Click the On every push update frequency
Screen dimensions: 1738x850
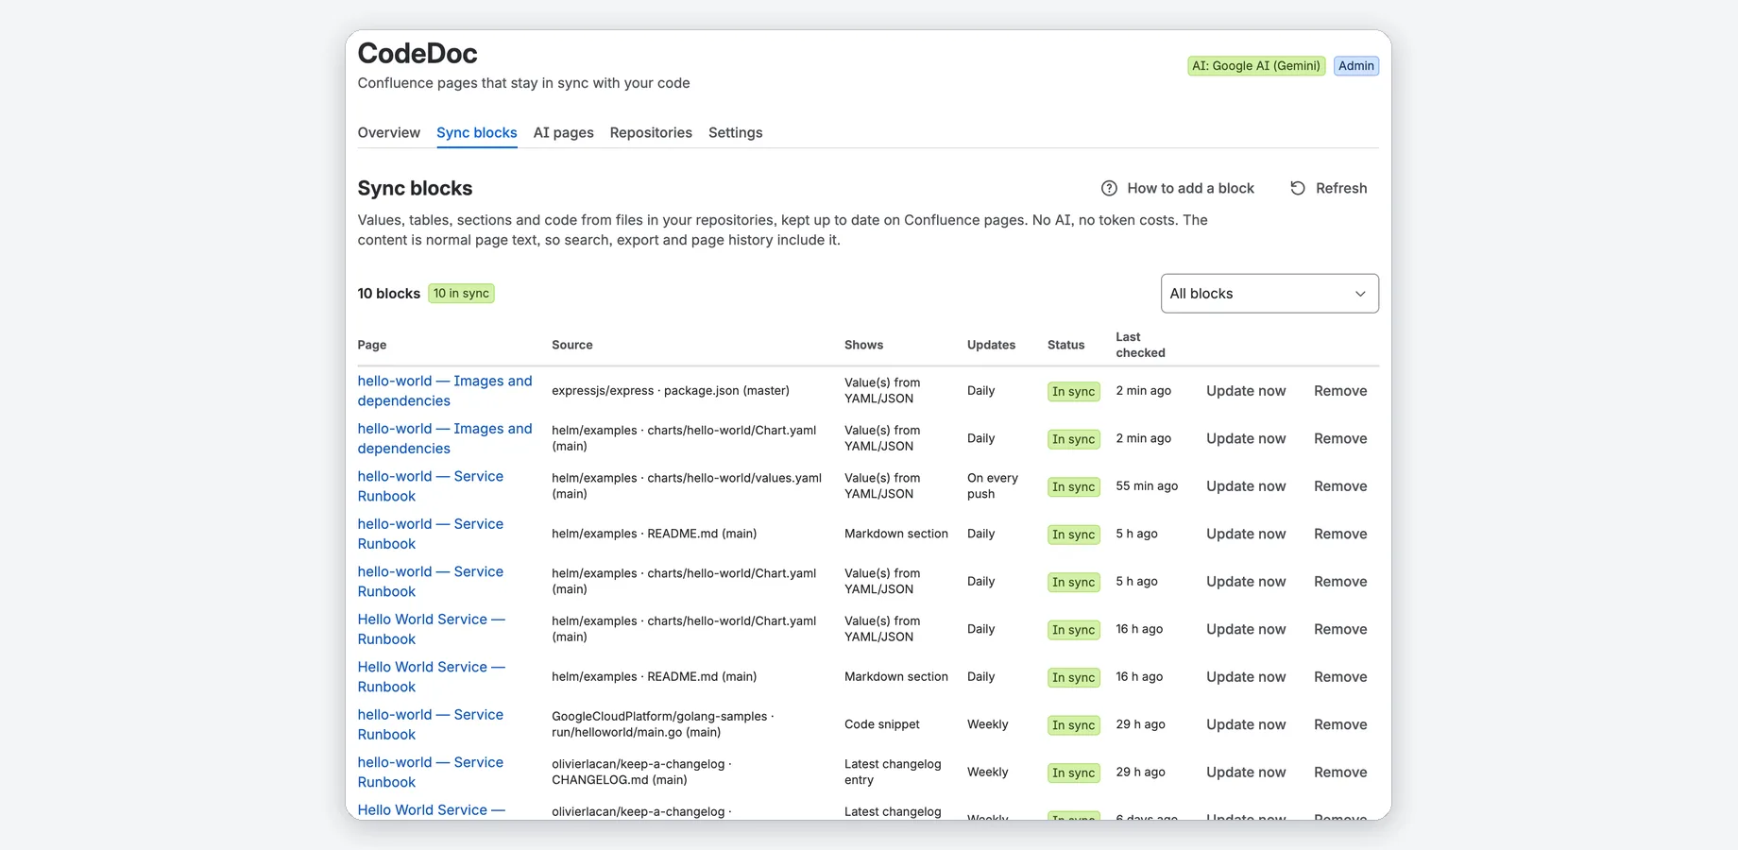click(x=993, y=486)
